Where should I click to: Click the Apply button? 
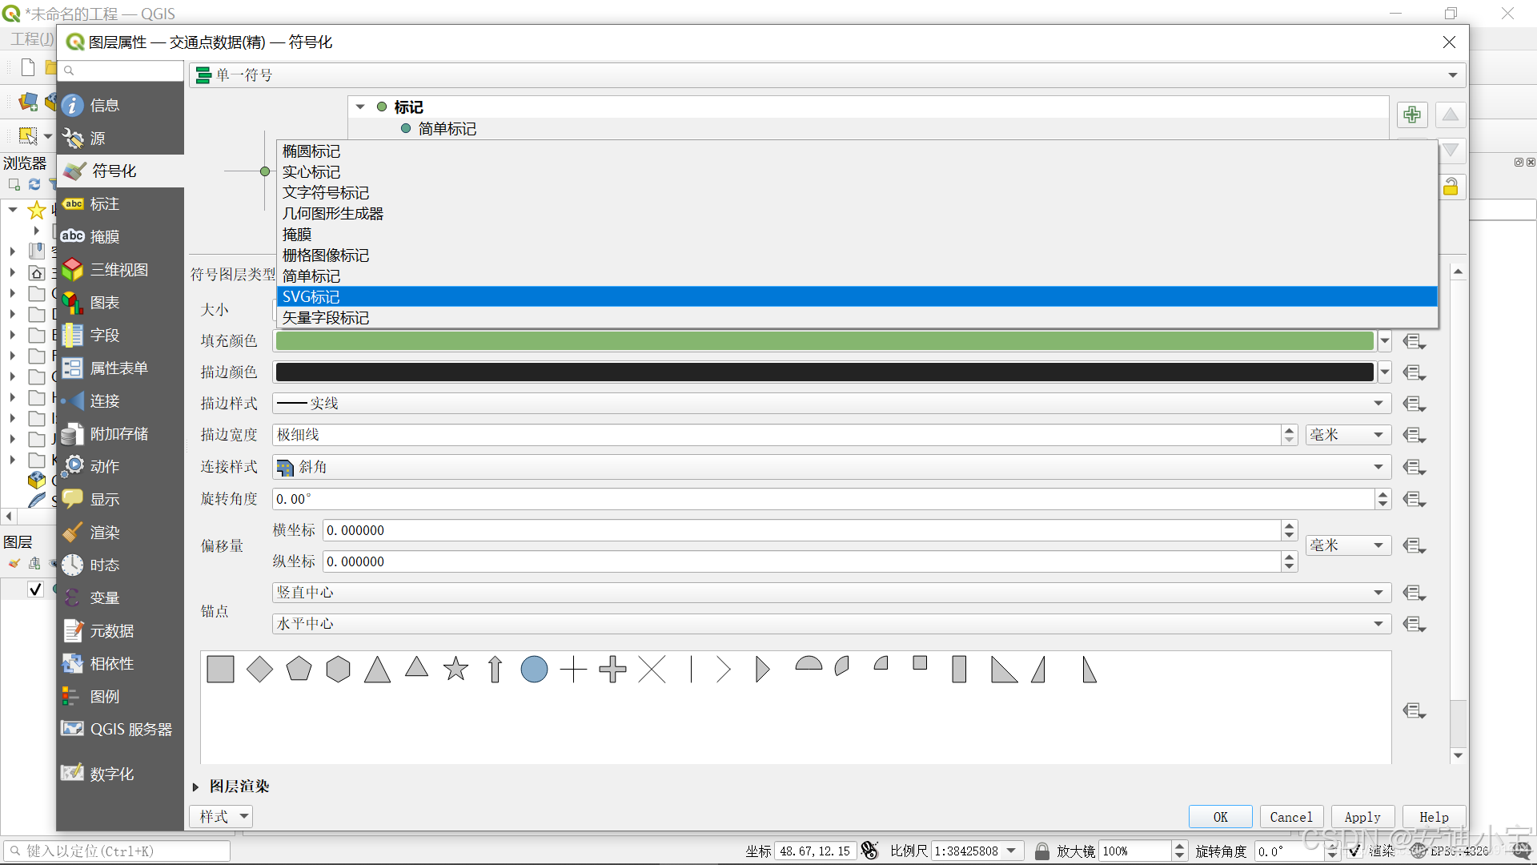[x=1362, y=817]
